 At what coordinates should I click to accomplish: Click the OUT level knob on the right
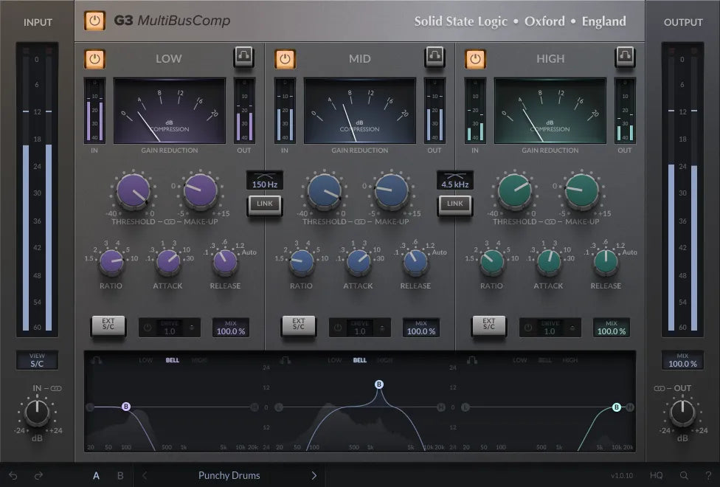pos(682,414)
